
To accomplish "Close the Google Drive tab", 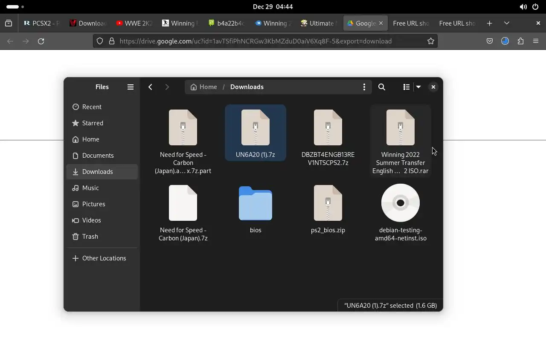I will (x=381, y=23).
